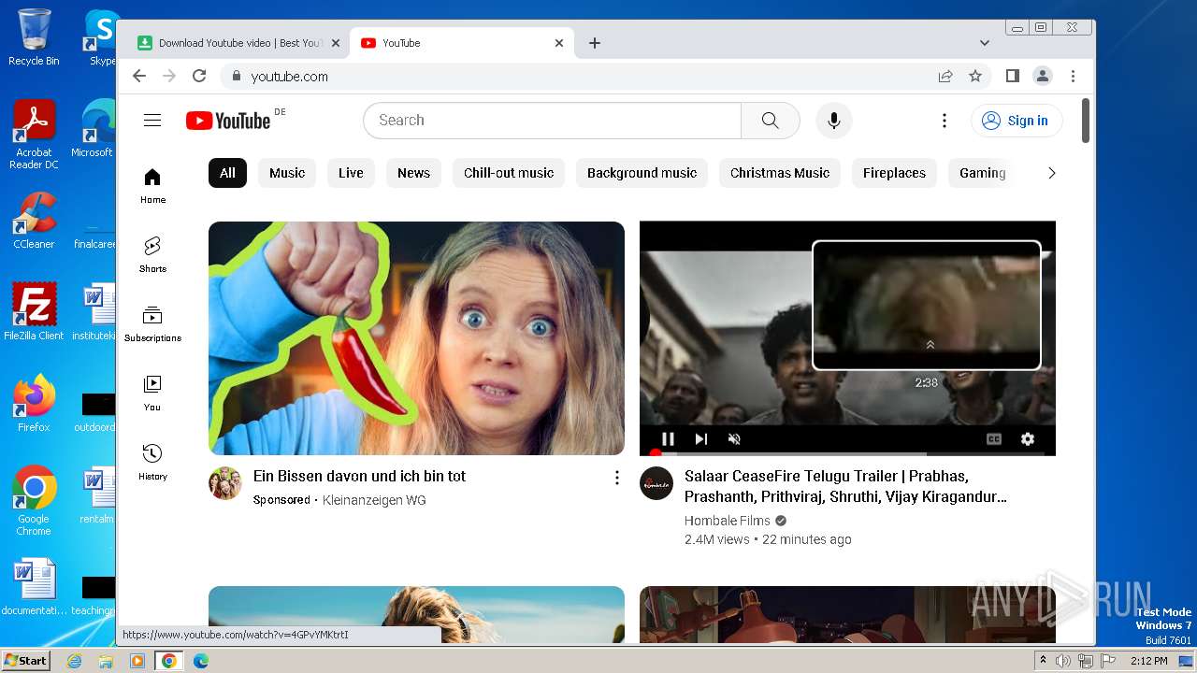Open the You section in sidebar
This screenshot has height=673, width=1197.
(152, 393)
